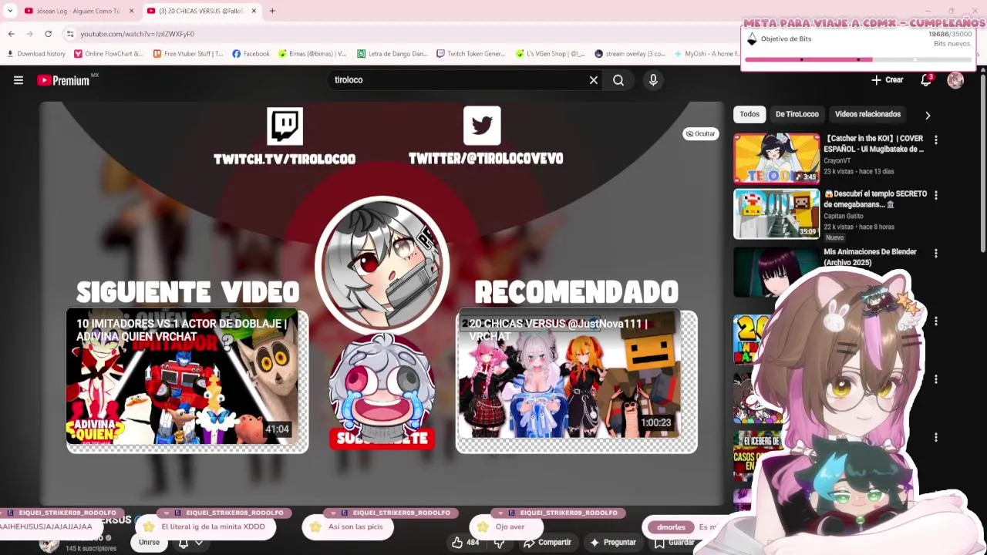Select the De TiroLoco filter chip
The height and width of the screenshot is (555, 987).
click(797, 114)
